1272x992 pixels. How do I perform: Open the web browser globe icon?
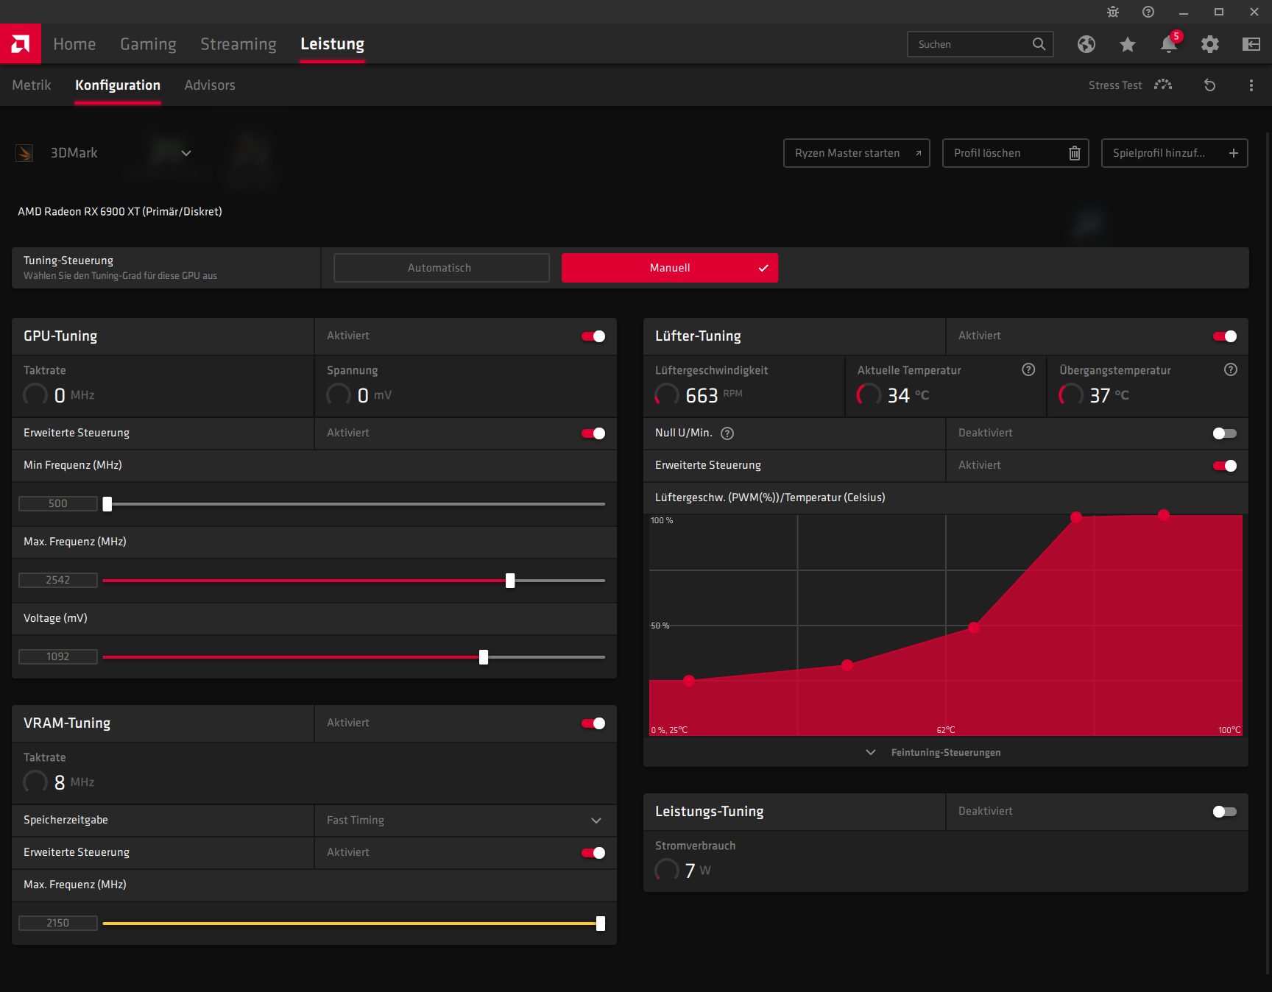[1086, 44]
